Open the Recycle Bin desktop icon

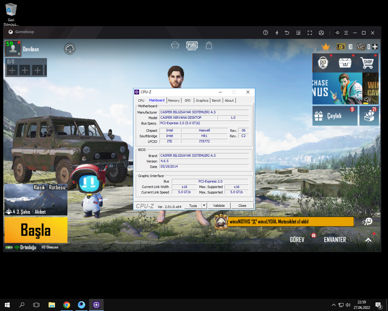pos(11,14)
